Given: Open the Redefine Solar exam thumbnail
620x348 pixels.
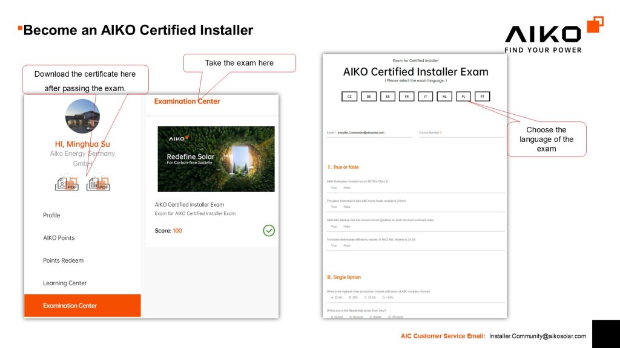Looking at the screenshot, I should 216,159.
